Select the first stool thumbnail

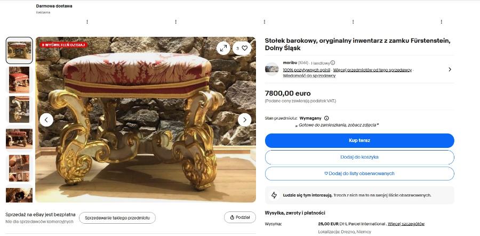coord(19,50)
